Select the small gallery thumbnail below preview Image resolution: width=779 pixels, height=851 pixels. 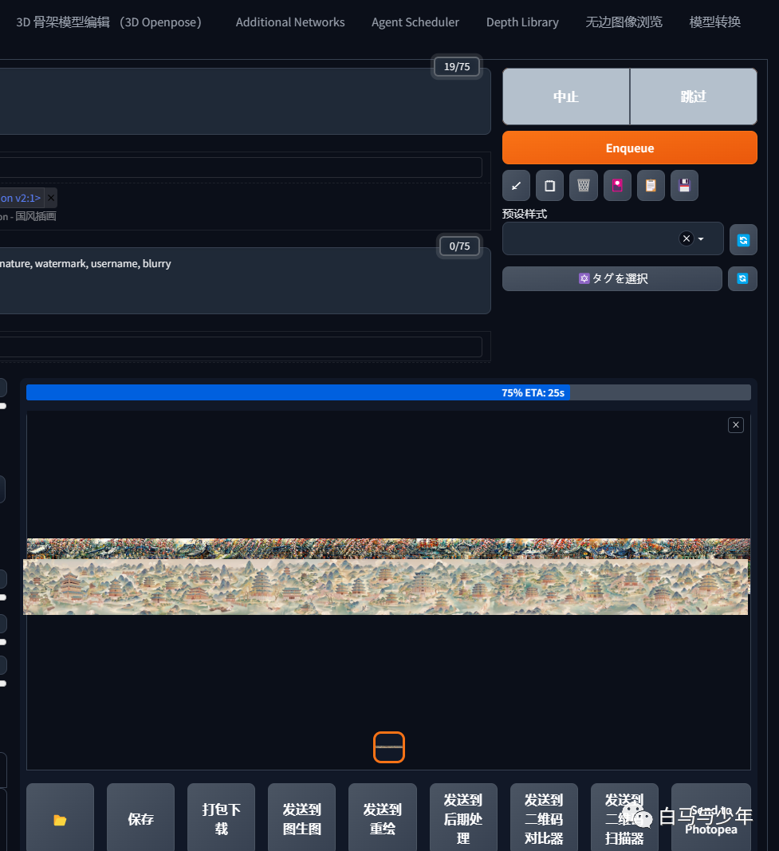389,747
